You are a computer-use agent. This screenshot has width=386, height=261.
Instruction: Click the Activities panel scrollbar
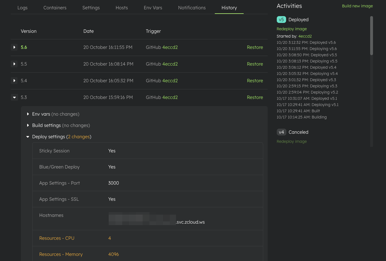(x=371, y=35)
